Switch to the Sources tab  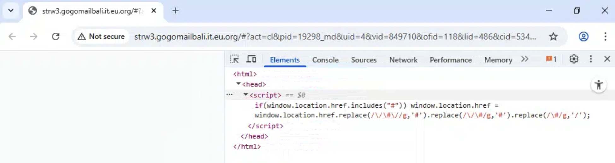[x=364, y=60]
